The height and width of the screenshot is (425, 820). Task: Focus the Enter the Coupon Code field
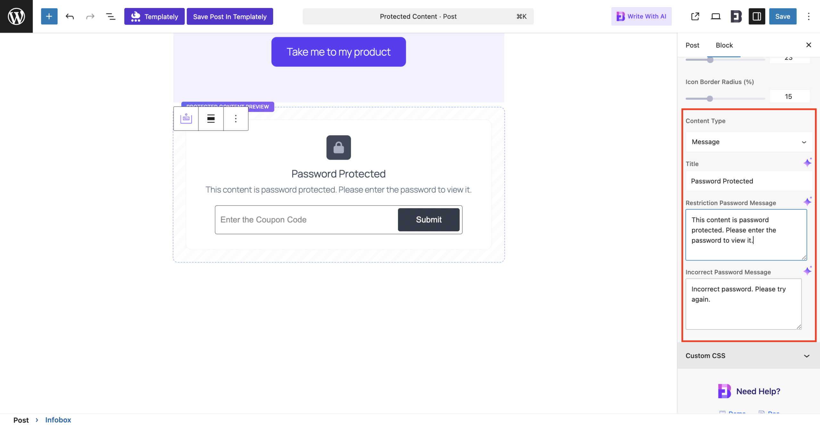(307, 220)
